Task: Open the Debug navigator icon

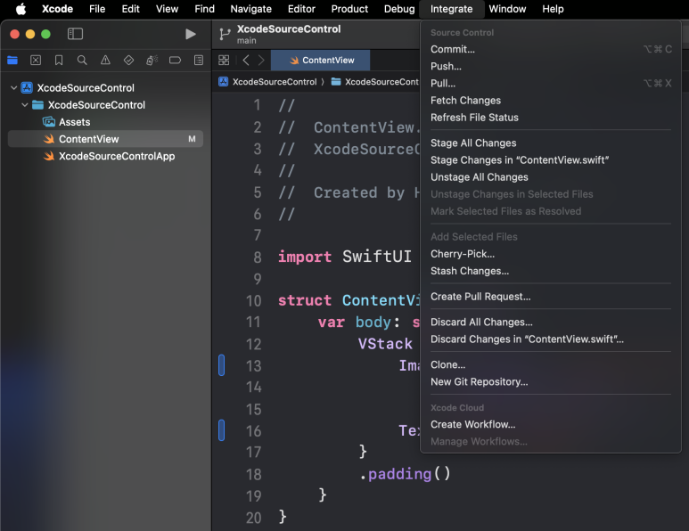Action: pos(152,61)
